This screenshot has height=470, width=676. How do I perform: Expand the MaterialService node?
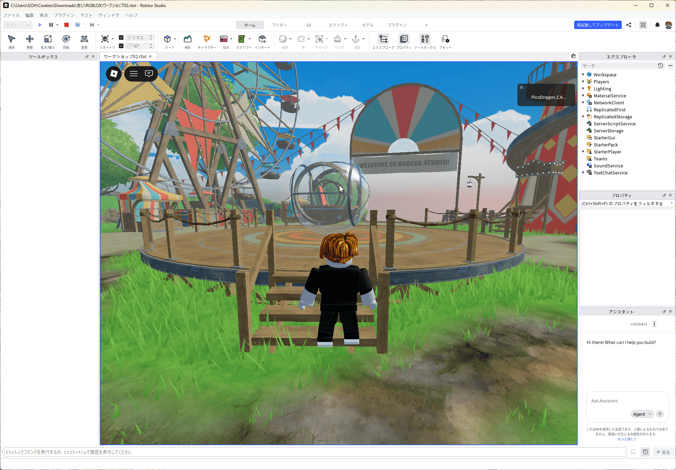tap(583, 96)
